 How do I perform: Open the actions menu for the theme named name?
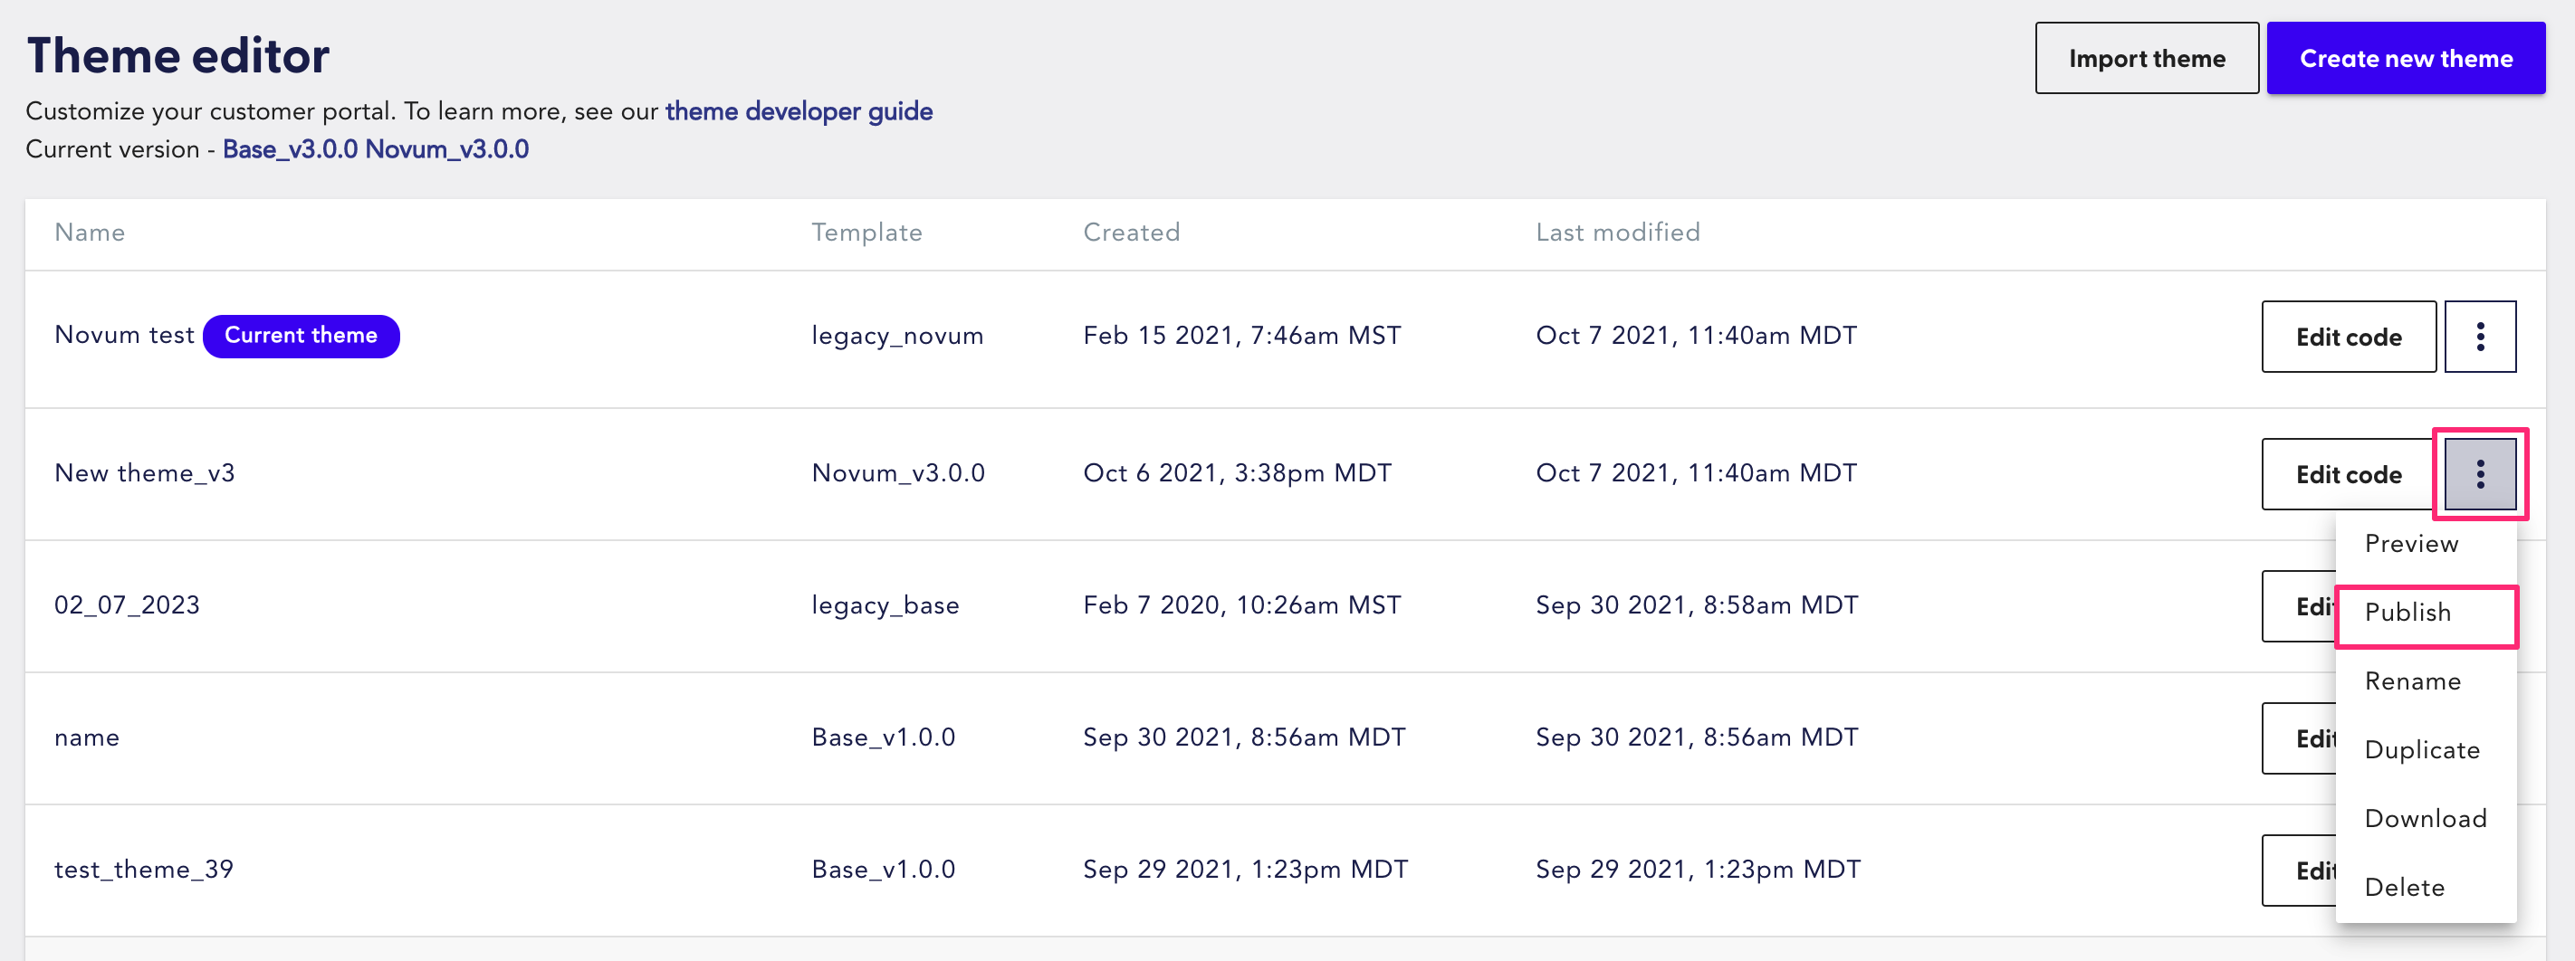[x=2480, y=738]
